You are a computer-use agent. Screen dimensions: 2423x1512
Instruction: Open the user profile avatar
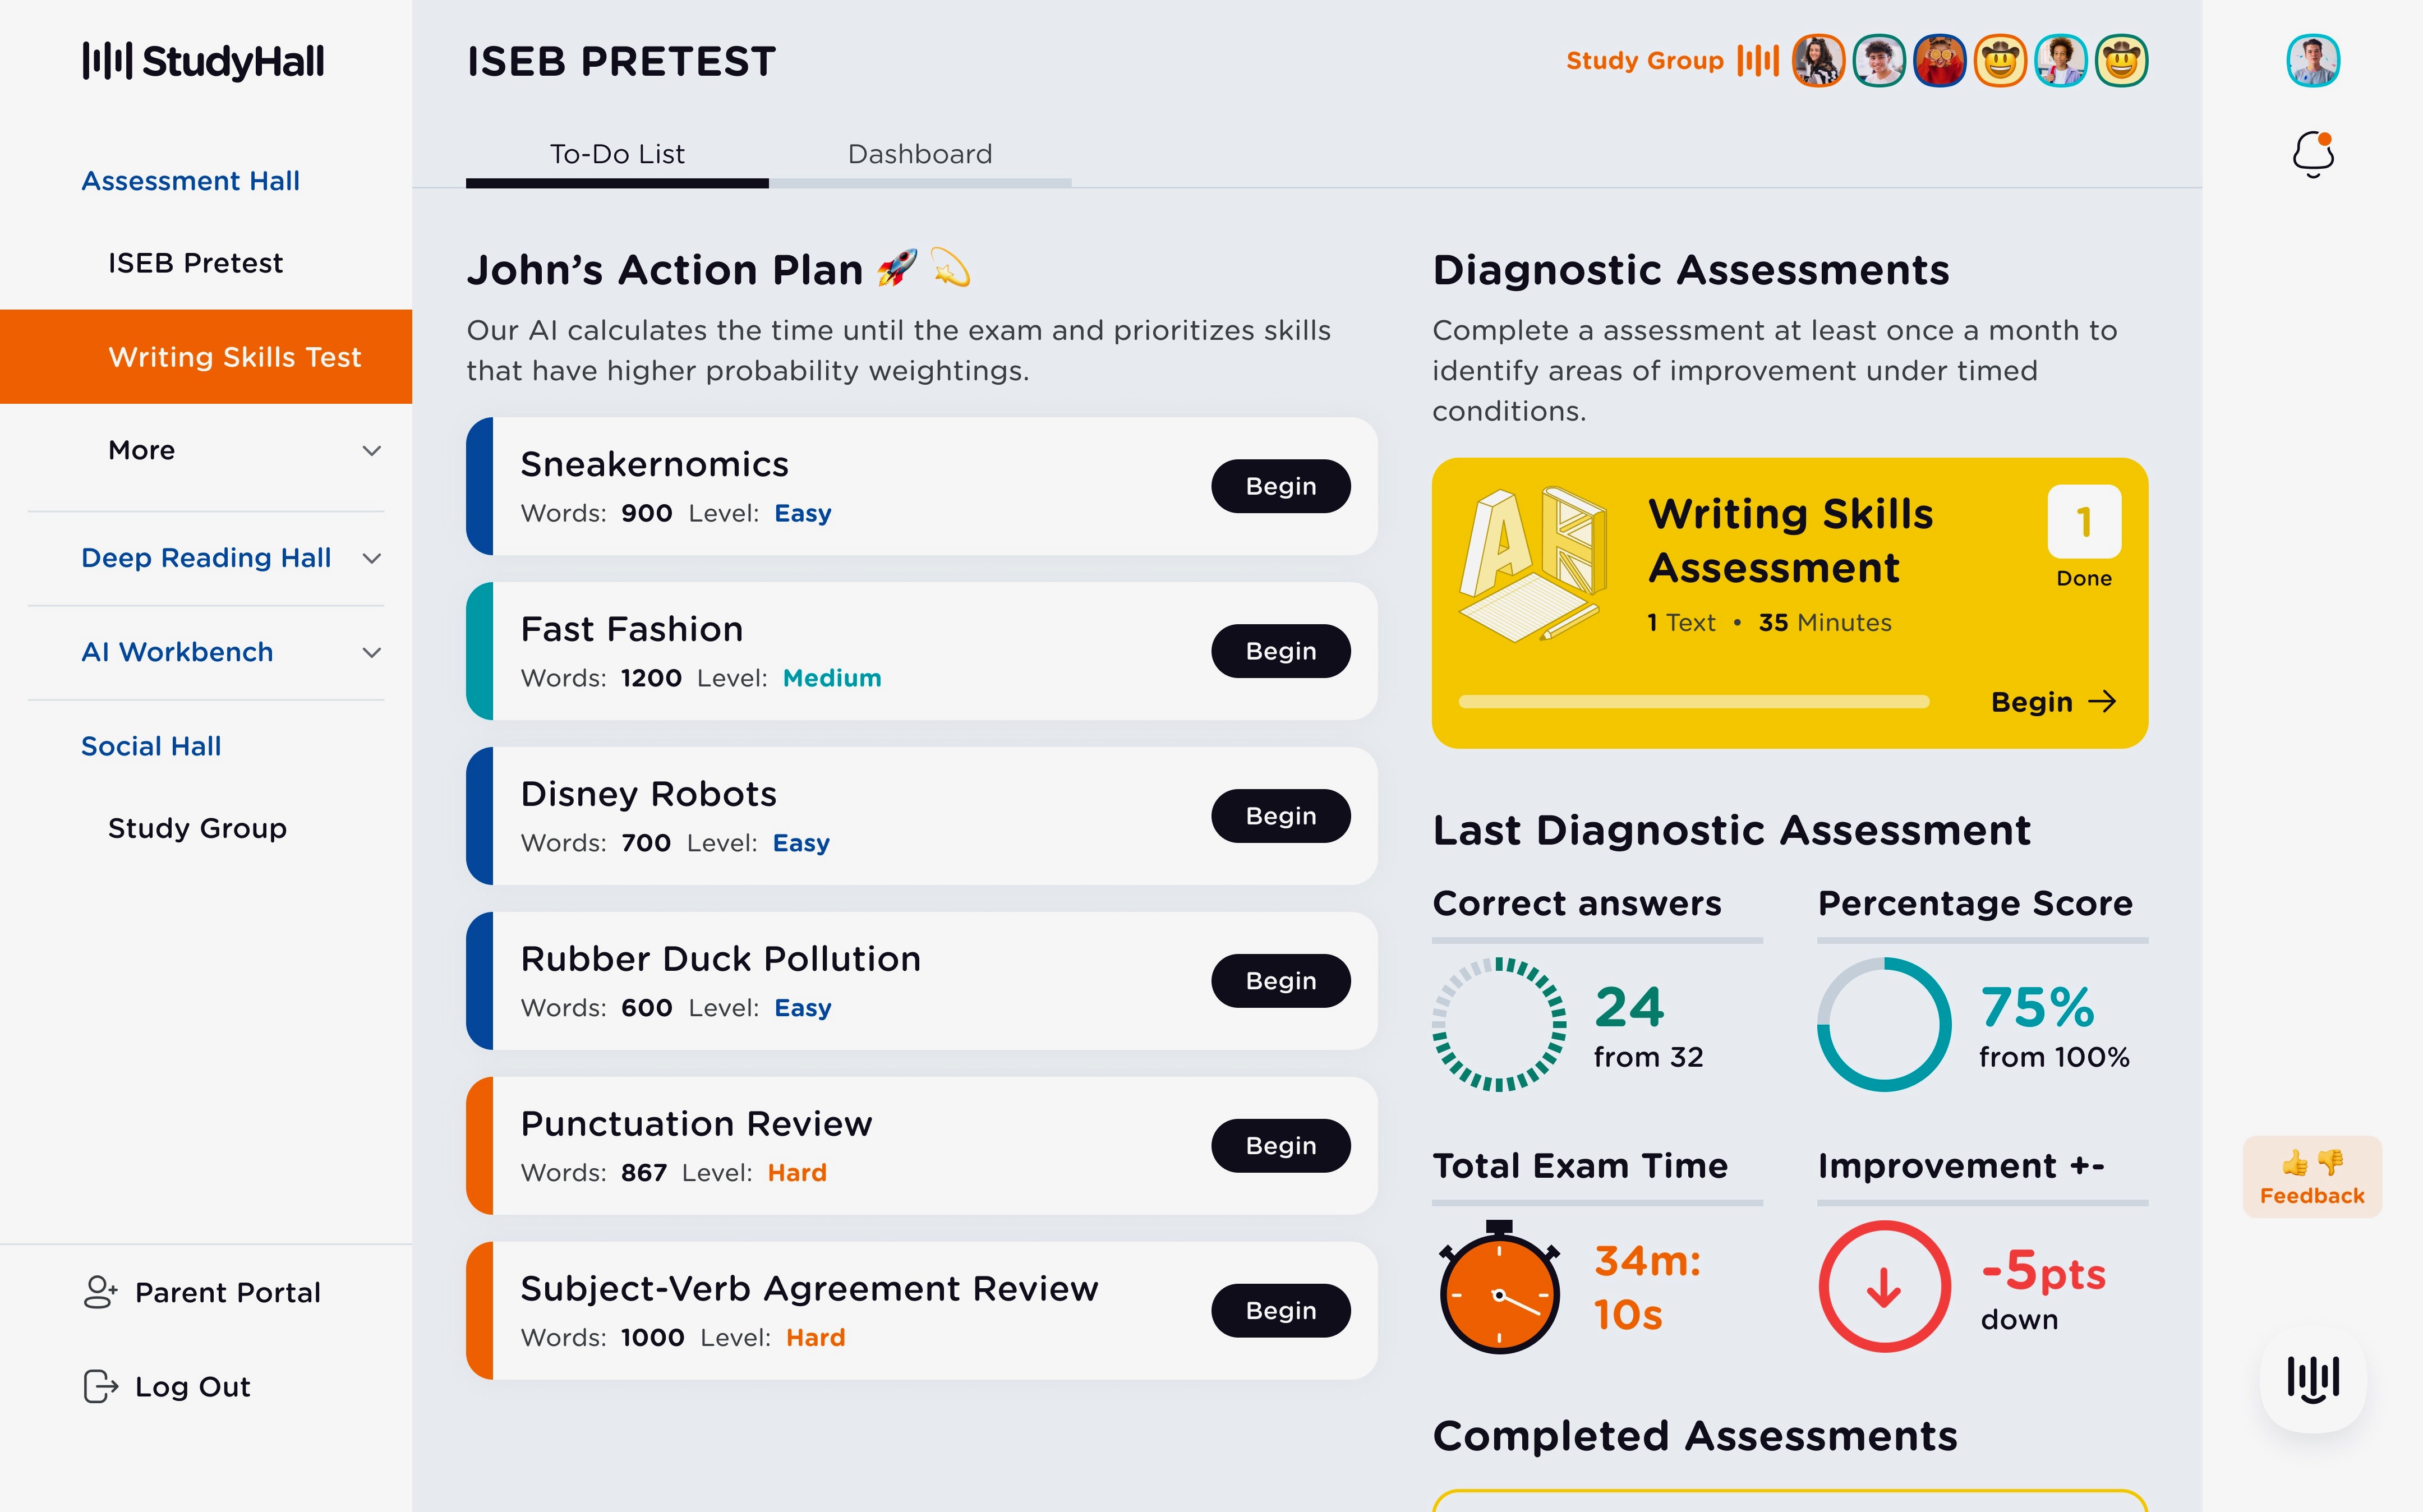2312,61
